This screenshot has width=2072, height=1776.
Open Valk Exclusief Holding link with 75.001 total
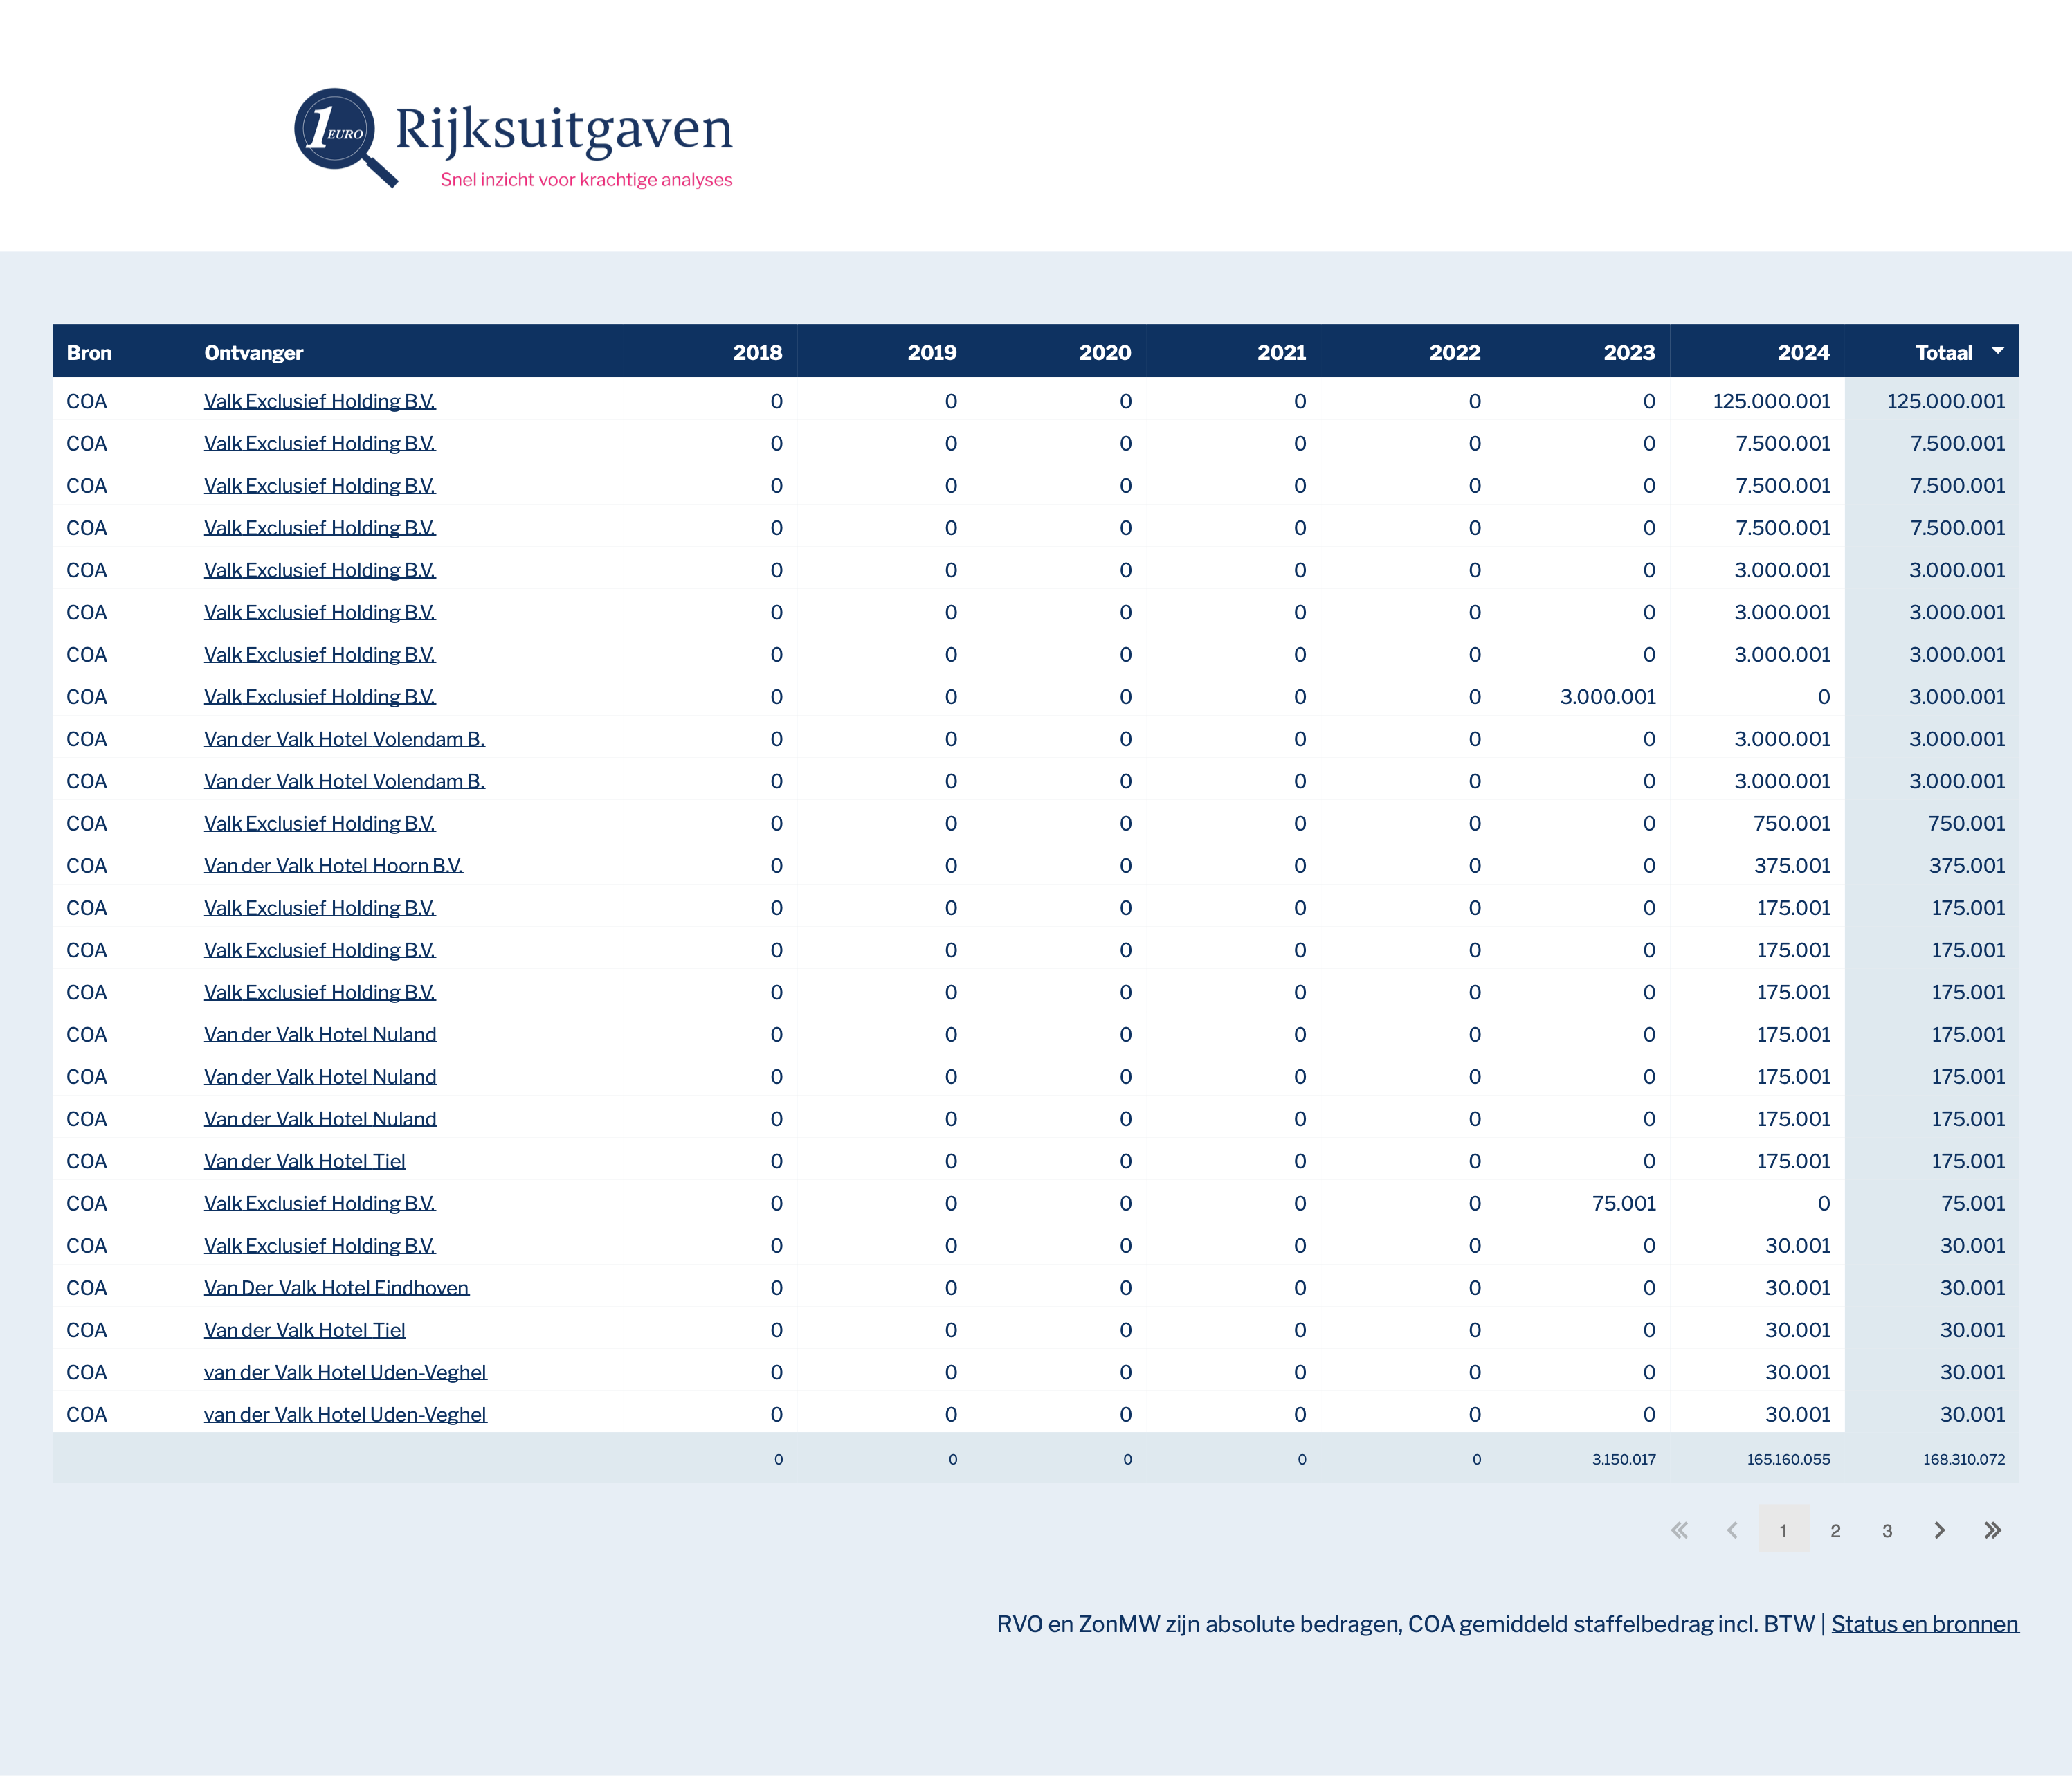319,1204
